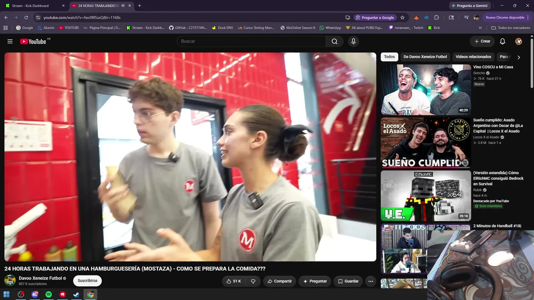This screenshot has height=300, width=534.
Task: Open the Chrome profile avatar
Action: pos(476,17)
